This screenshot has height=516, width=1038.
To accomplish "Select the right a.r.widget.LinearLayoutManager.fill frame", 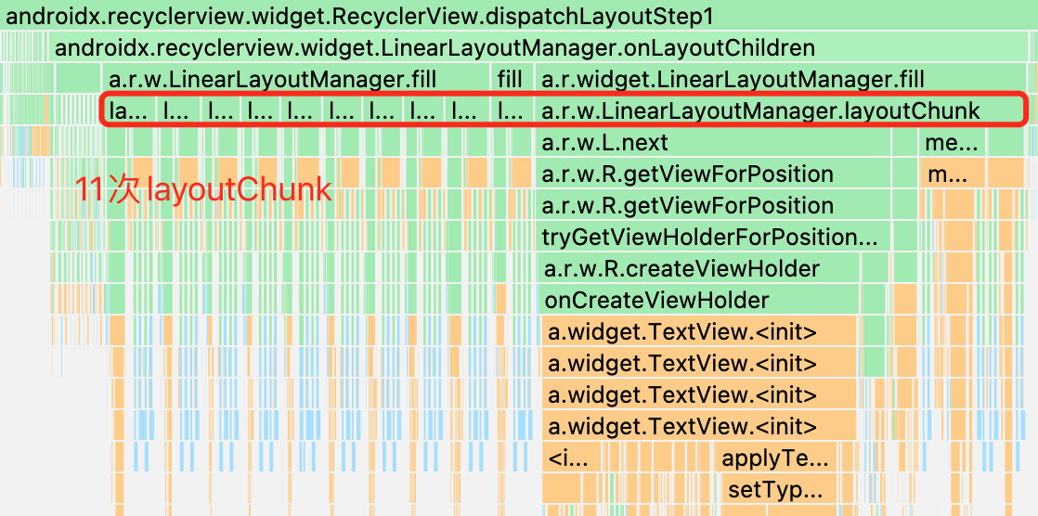I will [733, 80].
